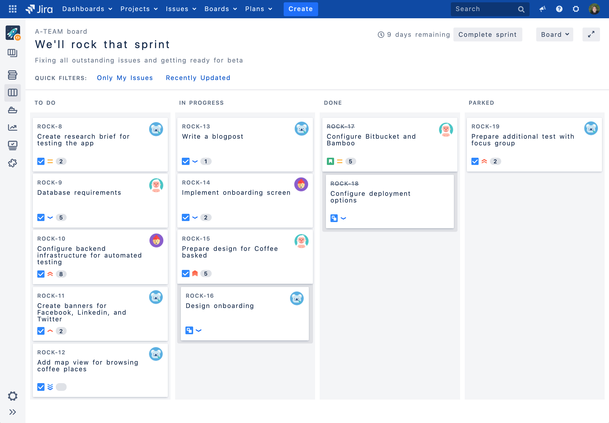Click the backlog list icon in sidebar
The image size is (609, 423).
(13, 75)
